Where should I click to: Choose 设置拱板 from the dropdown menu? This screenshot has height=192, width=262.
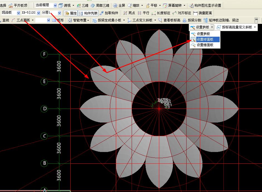pos(205,34)
